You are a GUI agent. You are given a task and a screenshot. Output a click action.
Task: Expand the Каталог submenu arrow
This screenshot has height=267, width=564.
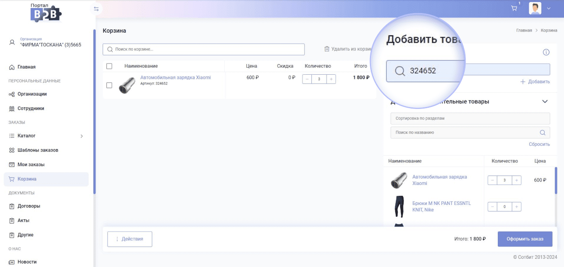click(x=82, y=136)
